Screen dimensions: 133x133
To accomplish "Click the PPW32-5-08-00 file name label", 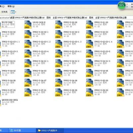I will tap(70, 90).
